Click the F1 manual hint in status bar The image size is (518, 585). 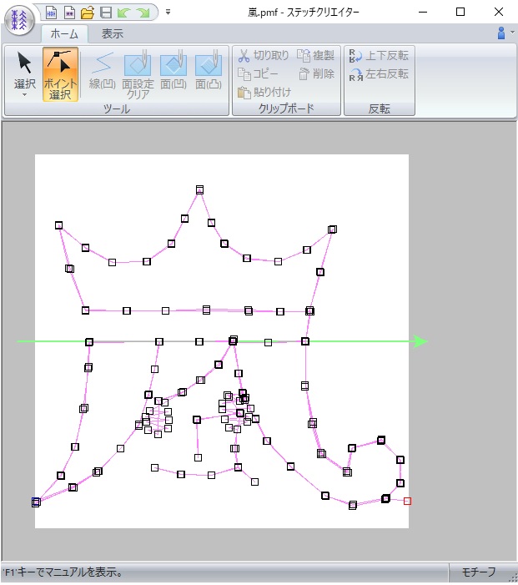pos(63,572)
